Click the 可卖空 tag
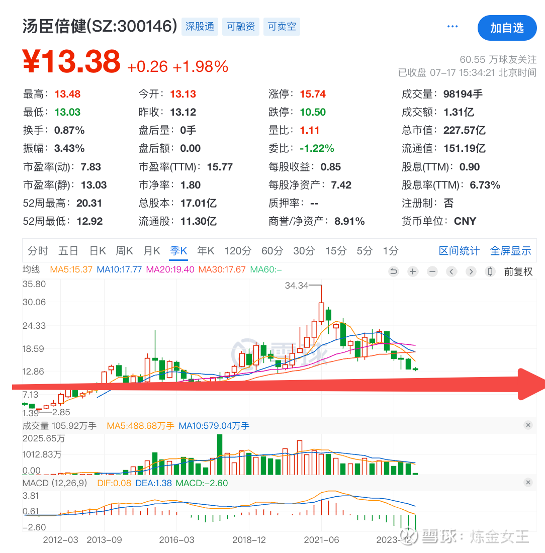Image resolution: width=545 pixels, height=553 pixels. (282, 27)
